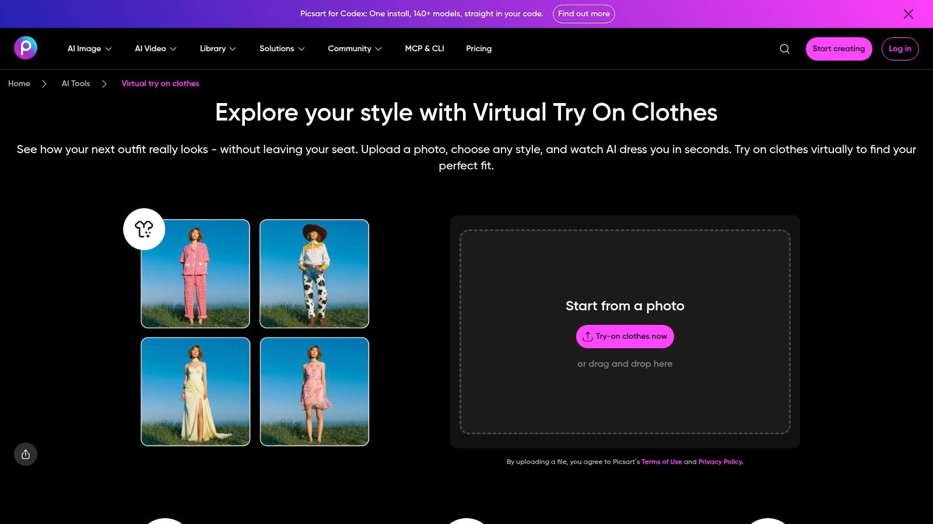Click the 'or drag and drop here' text
This screenshot has width=933, height=524.
pyautogui.click(x=625, y=364)
